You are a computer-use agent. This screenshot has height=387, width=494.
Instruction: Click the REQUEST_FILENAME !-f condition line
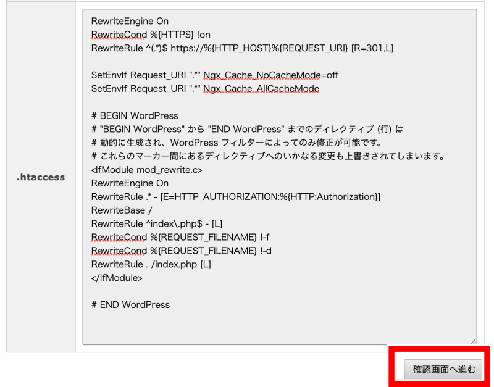180,237
